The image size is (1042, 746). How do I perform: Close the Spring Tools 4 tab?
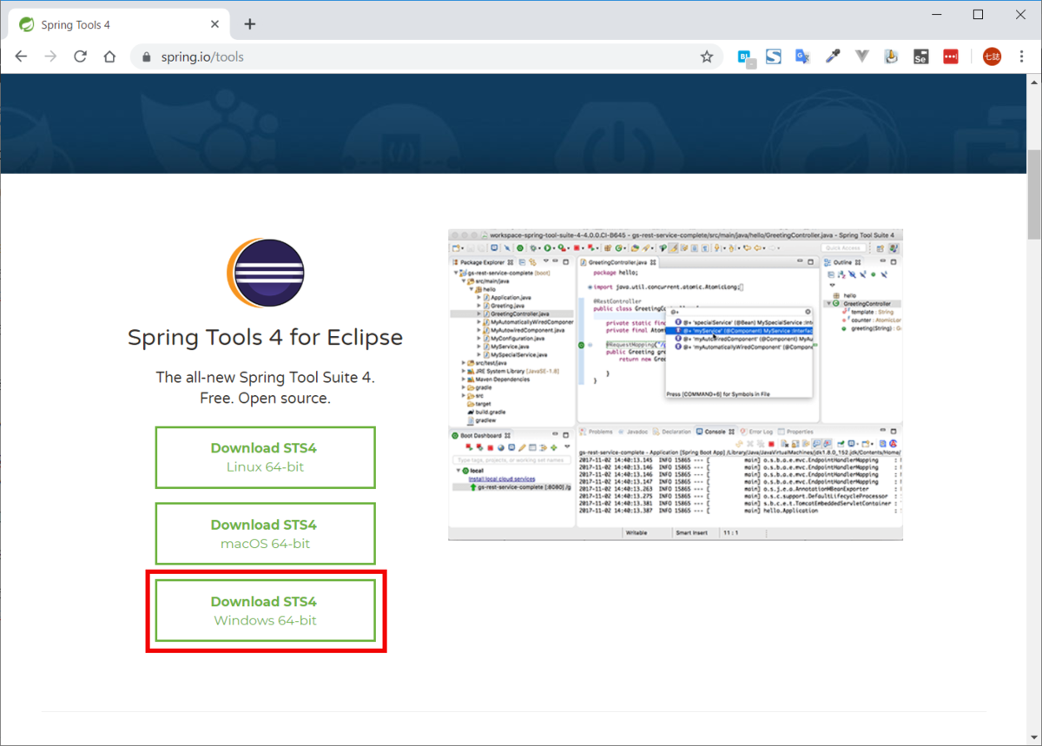[214, 24]
